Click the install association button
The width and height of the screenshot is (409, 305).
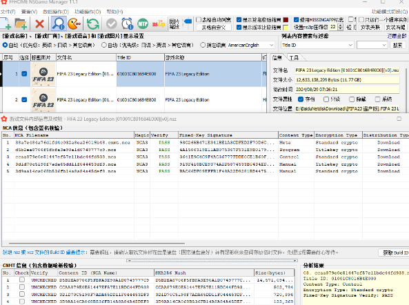coord(370,27)
